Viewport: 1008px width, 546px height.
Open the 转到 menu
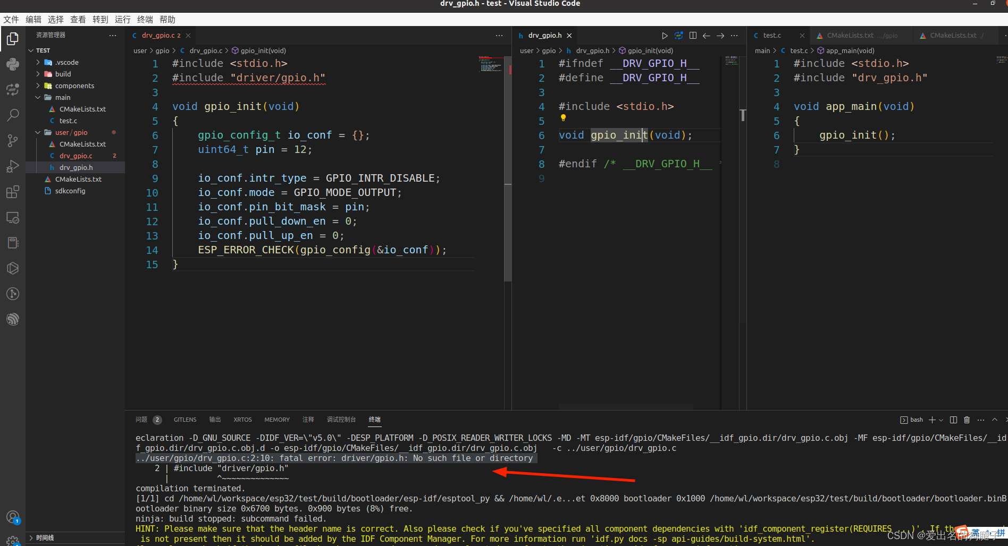pos(100,20)
